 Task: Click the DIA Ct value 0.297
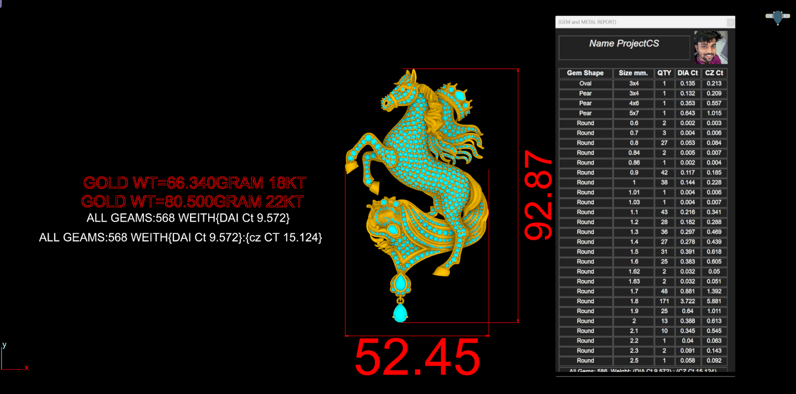point(687,232)
